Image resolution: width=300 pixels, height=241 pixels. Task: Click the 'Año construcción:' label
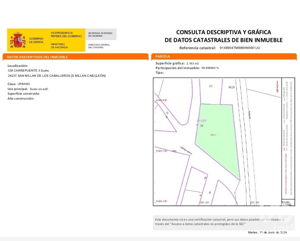click(x=21, y=98)
